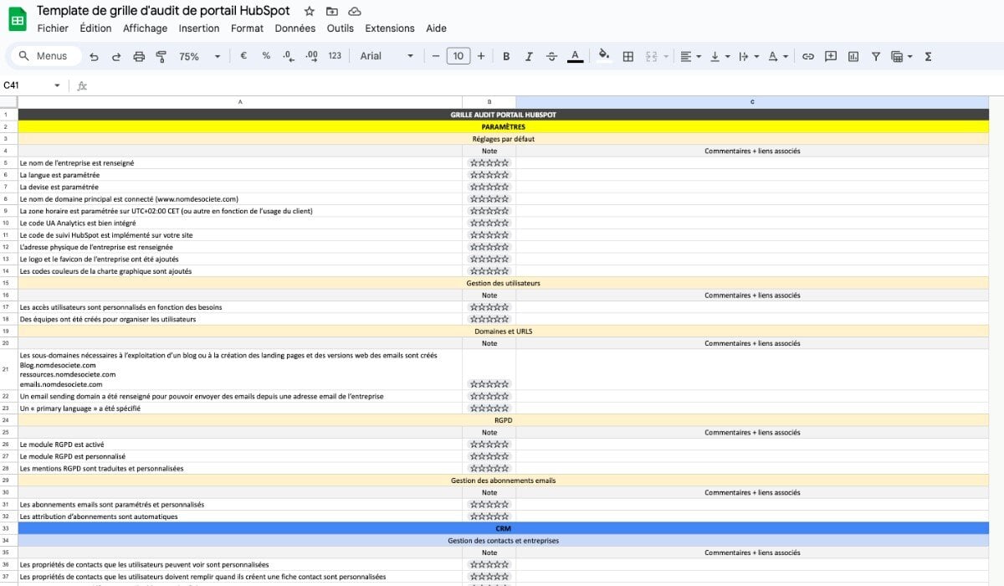Toggle bold formatting
1004x586 pixels.
pyautogui.click(x=506, y=56)
